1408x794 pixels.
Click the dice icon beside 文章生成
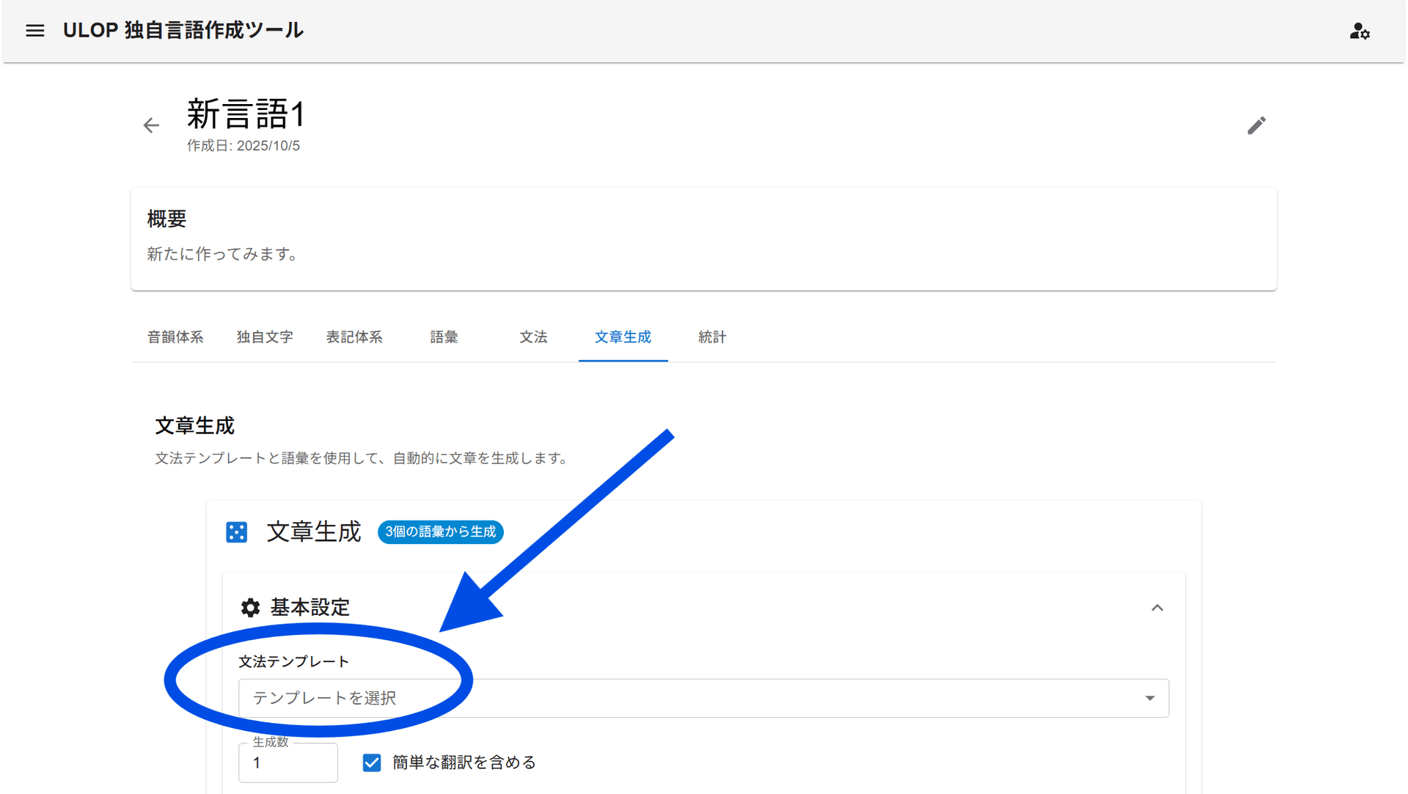coord(236,532)
